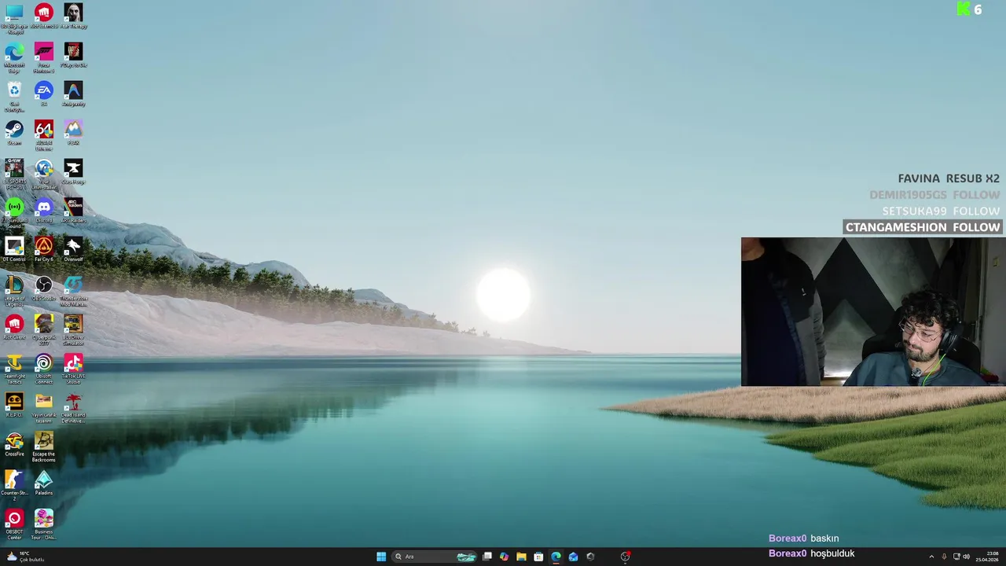Open the Yayın Grafik tasarım folder
This screenshot has height=566, width=1006.
click(x=44, y=406)
